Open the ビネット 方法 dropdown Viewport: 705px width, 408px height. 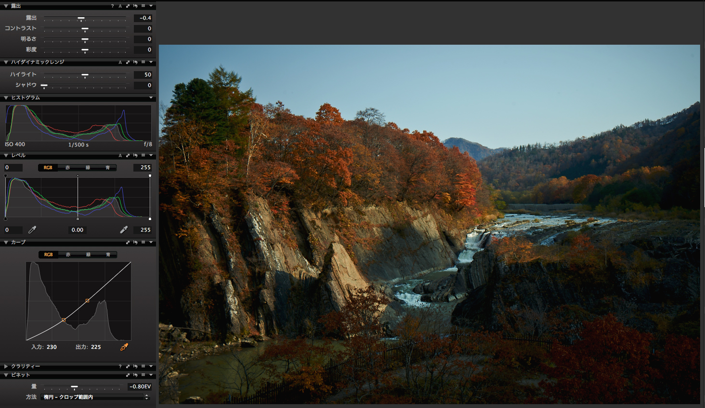click(x=95, y=397)
